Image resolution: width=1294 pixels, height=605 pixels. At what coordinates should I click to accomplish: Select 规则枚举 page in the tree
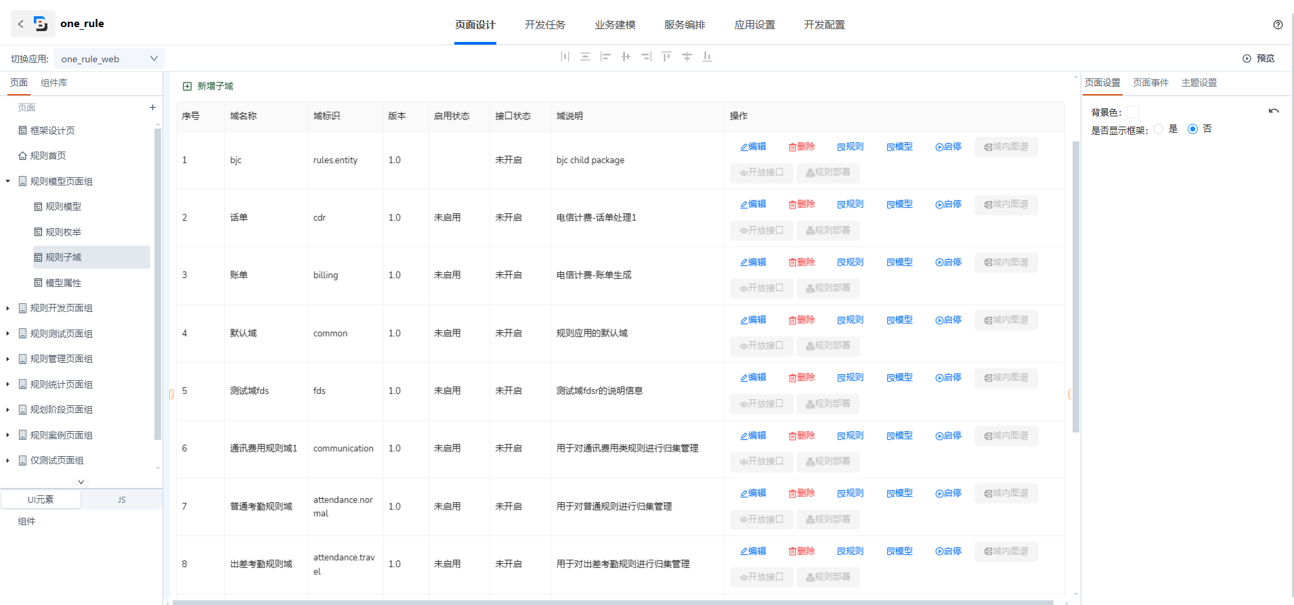point(63,232)
